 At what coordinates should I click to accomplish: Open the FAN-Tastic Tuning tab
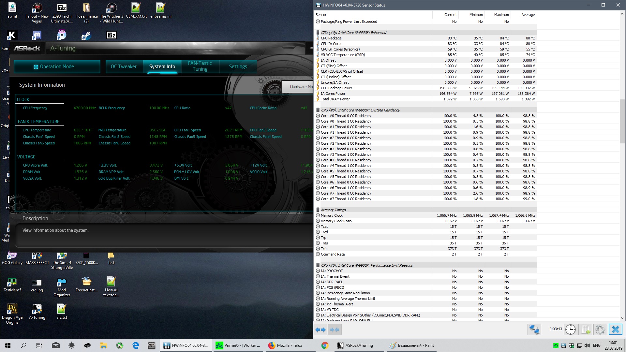click(200, 66)
